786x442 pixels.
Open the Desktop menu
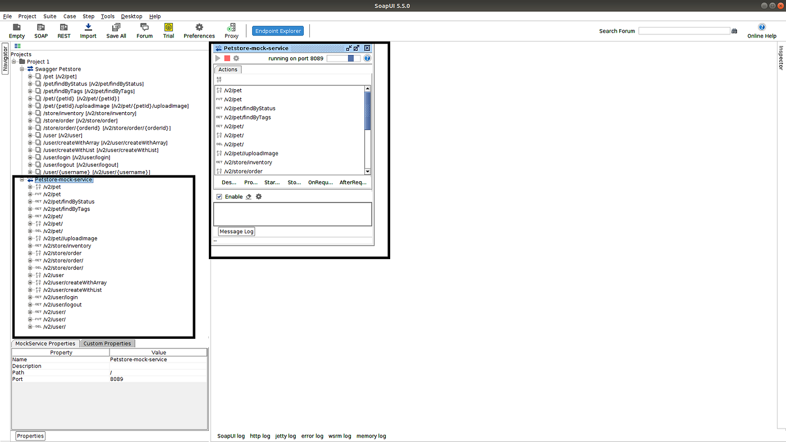click(x=131, y=16)
